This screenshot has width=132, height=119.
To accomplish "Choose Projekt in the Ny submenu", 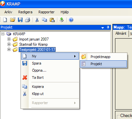I will (x=103, y=64).
